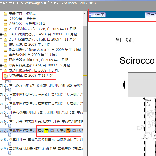Click the page icon below 页 3 row
Image resolution: width=156 pixels, height=156 pixels.
(x=10, y=99)
